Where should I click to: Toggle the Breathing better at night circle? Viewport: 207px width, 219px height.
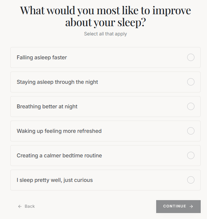coord(191,106)
